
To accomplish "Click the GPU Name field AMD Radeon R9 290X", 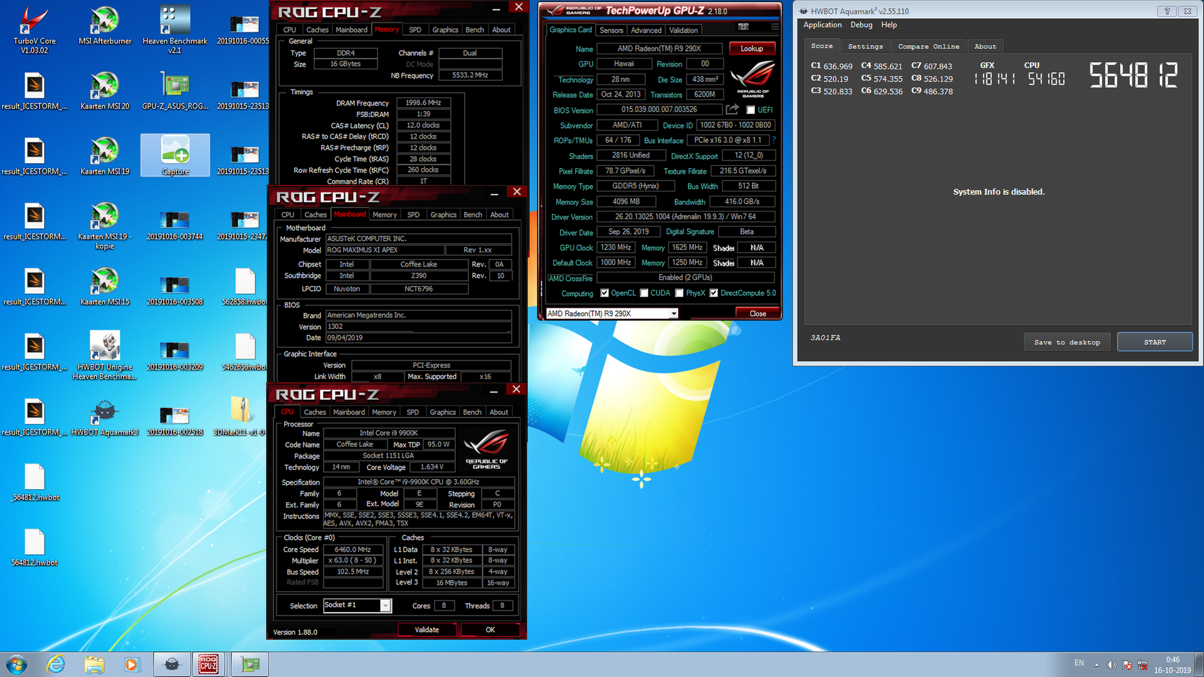I will tap(658, 48).
